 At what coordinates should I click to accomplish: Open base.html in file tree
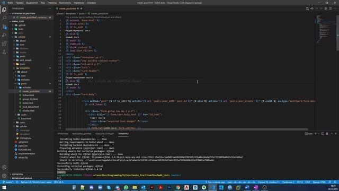[x=26, y=118]
